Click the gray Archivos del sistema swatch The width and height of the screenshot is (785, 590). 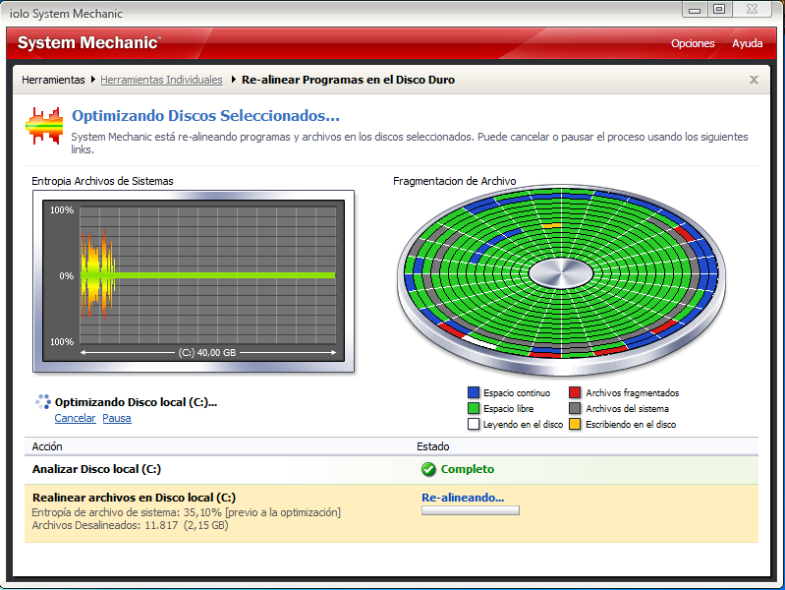(575, 408)
